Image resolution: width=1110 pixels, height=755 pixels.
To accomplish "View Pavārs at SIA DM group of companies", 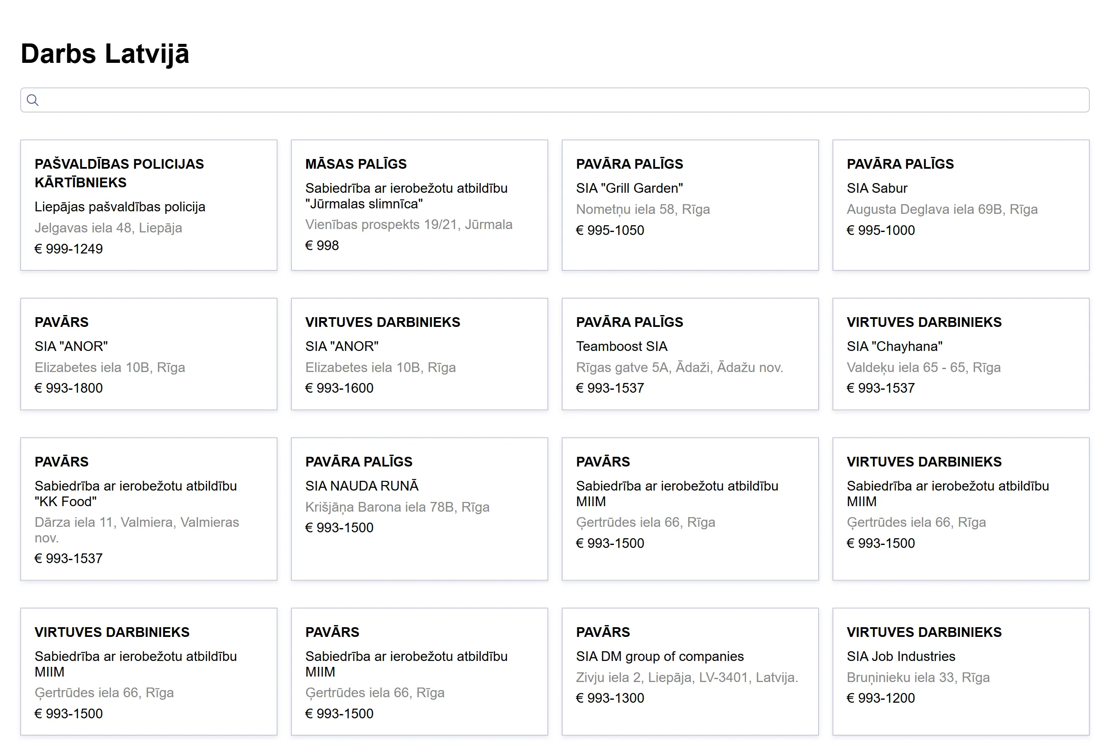I will tap(690, 671).
